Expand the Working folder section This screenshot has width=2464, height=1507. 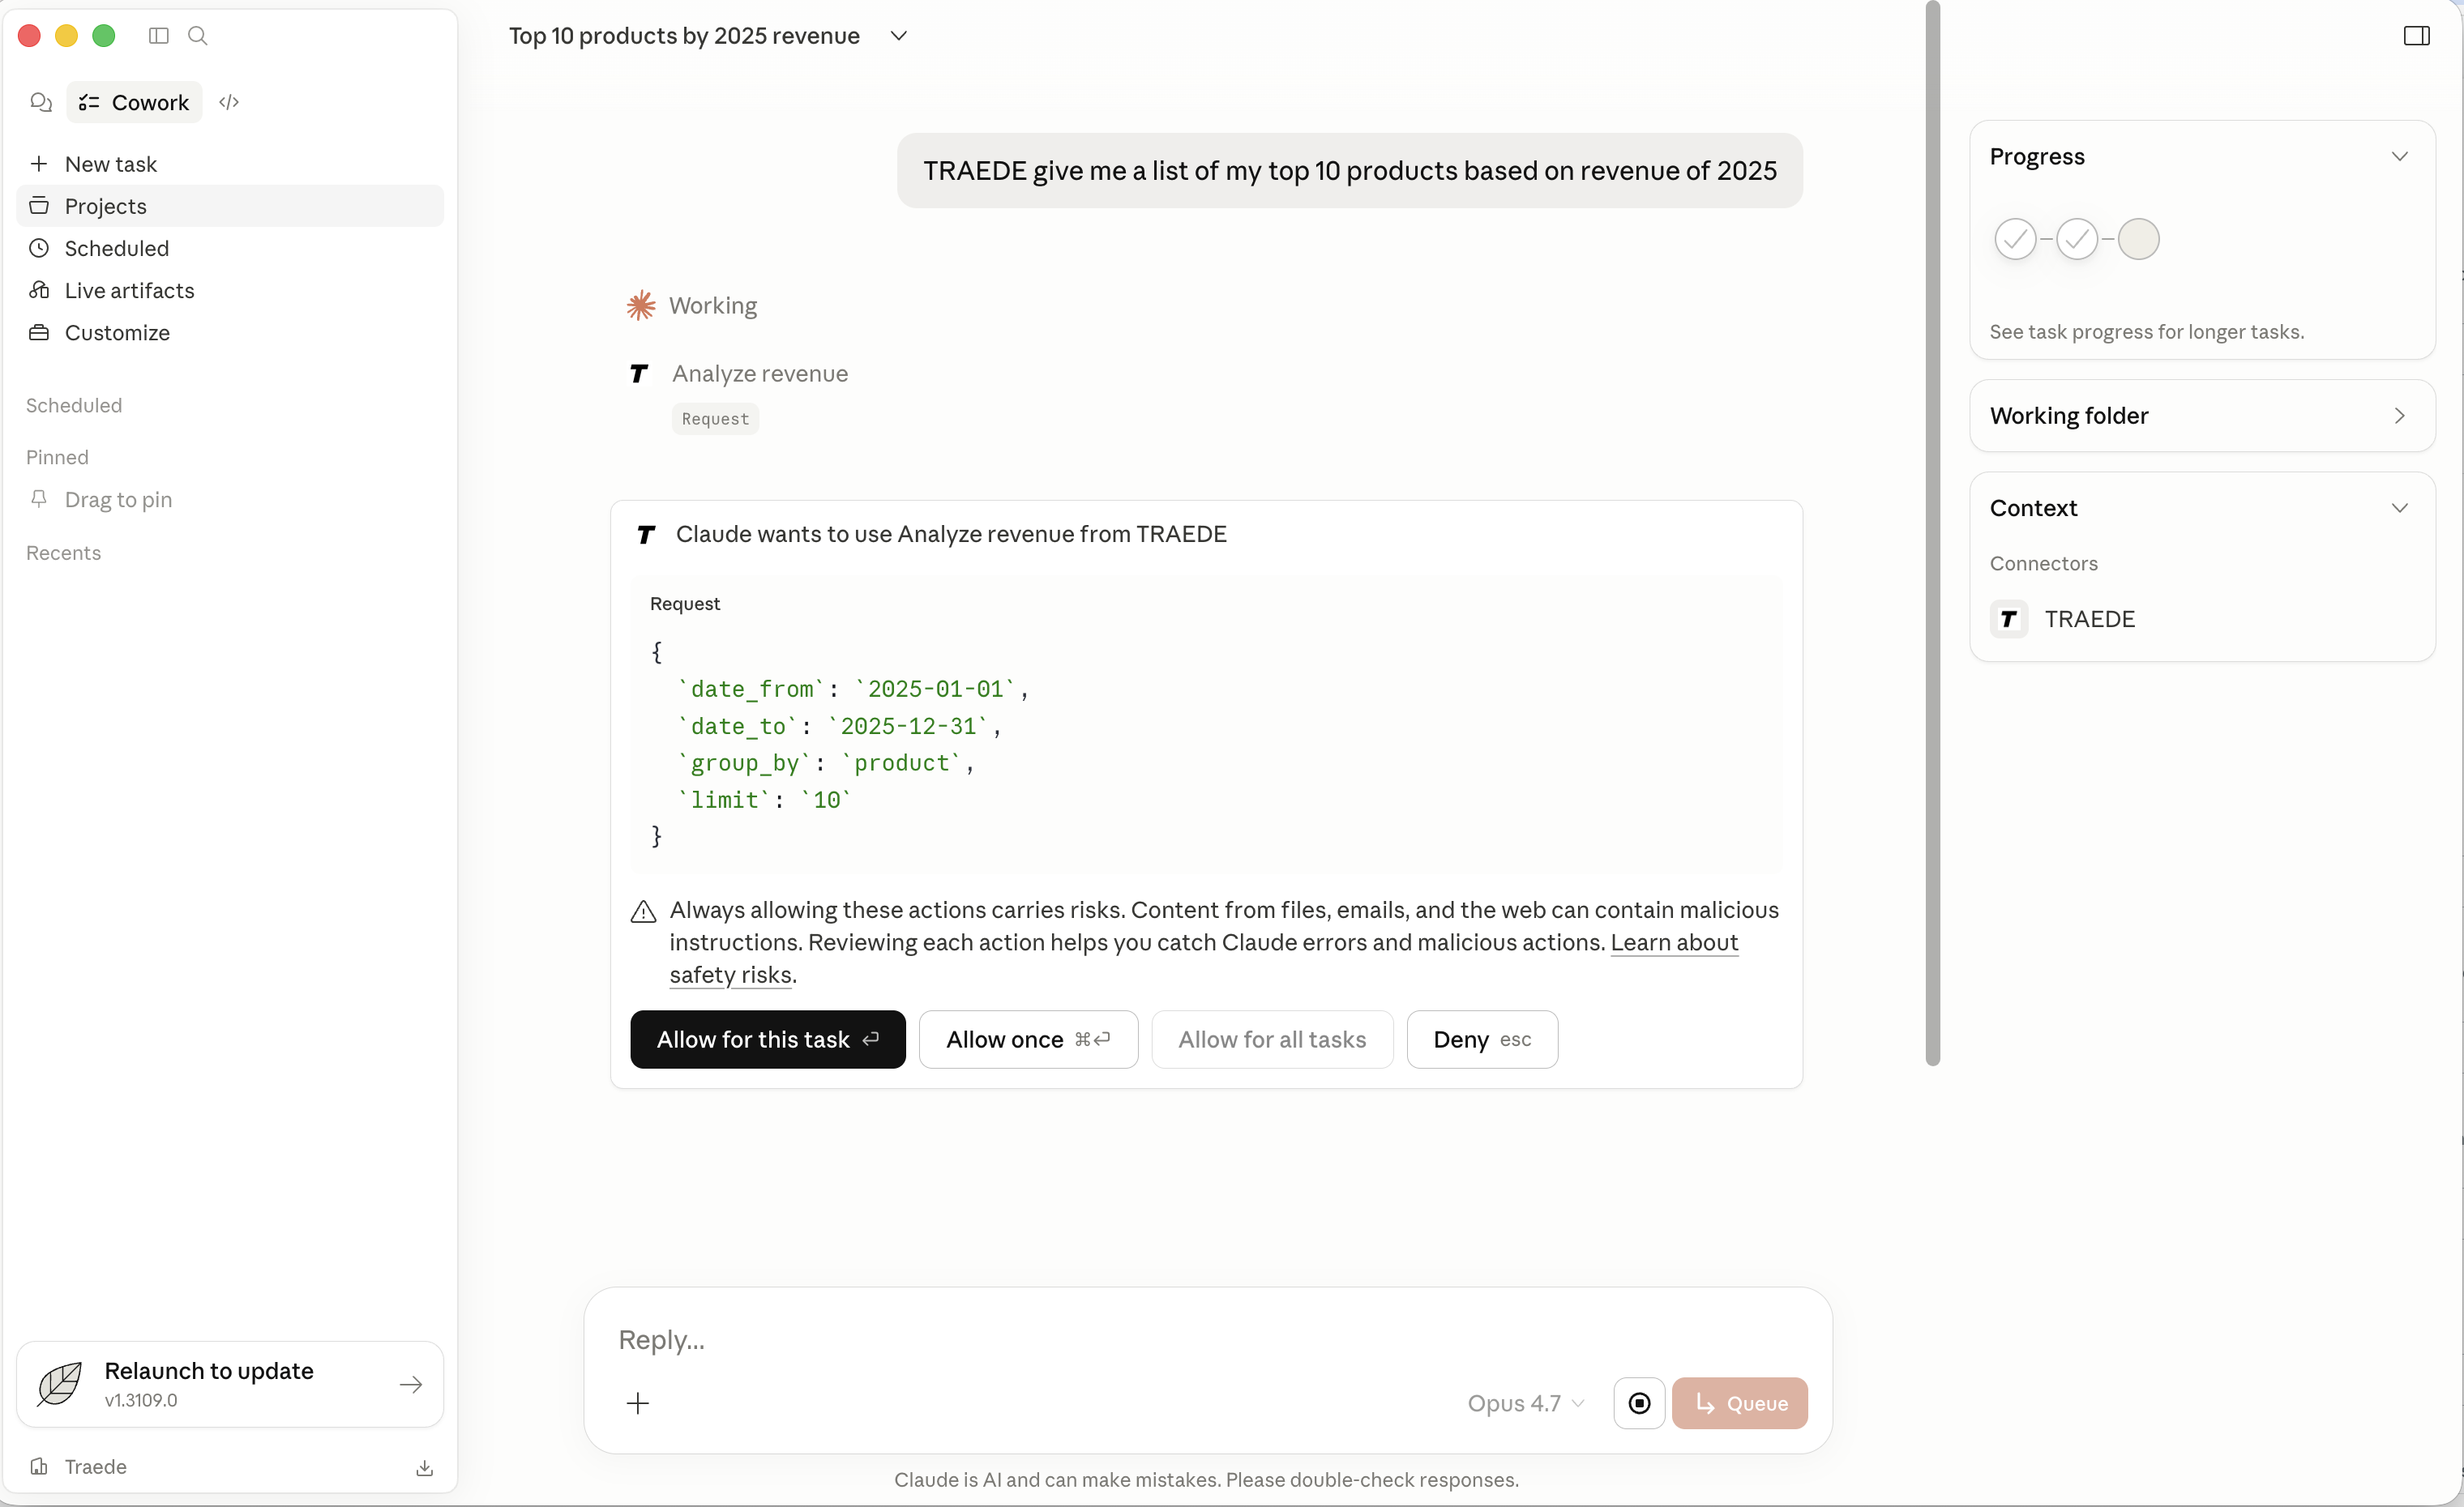click(2399, 416)
